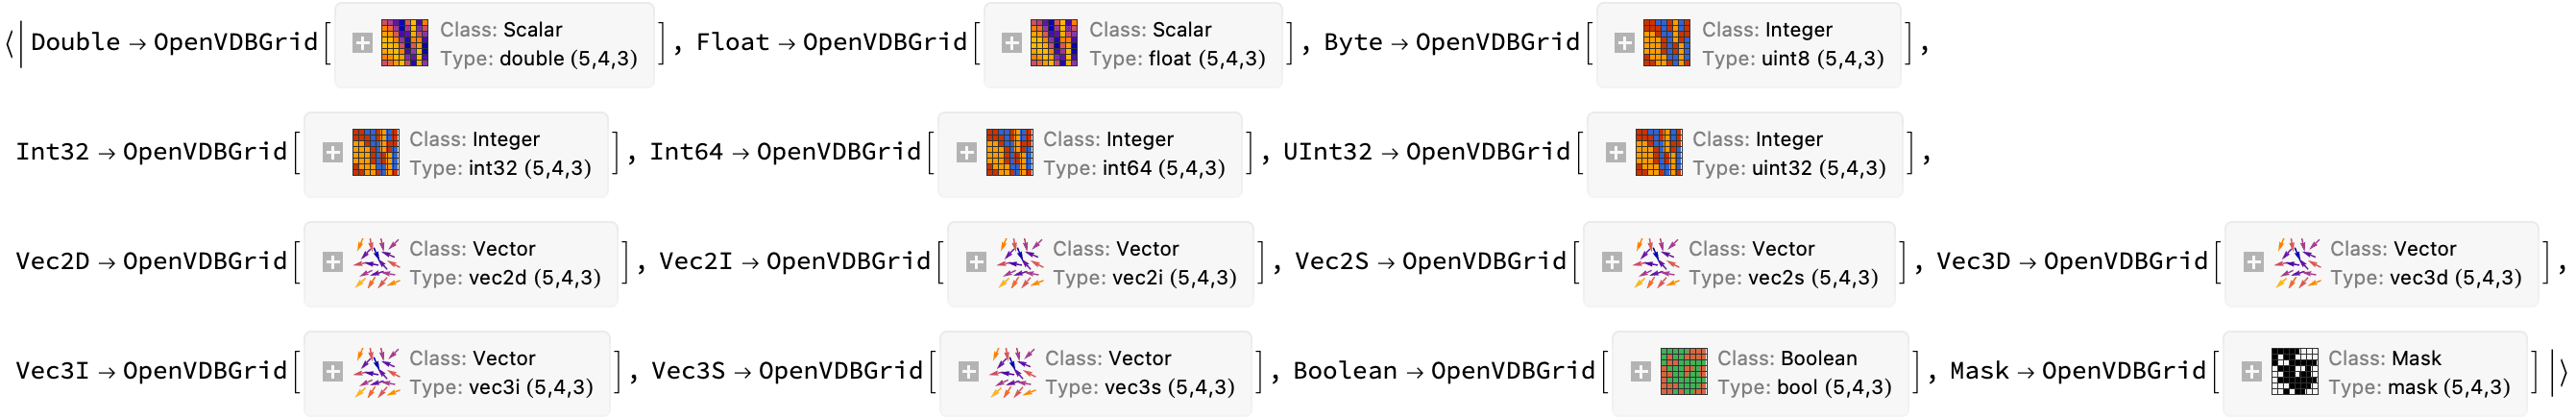Image resolution: width=2576 pixels, height=419 pixels.
Task: Click the black-white Mask grid icon
Action: point(2295,371)
